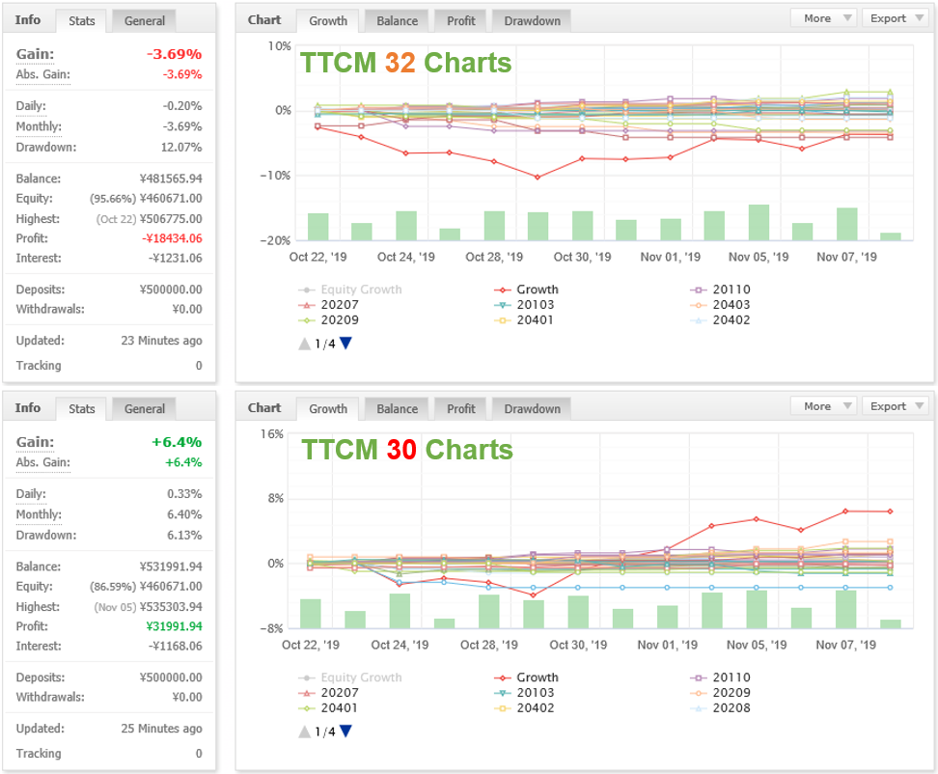Open the More dropdown of top chart
938x774 pixels.
pos(824,18)
